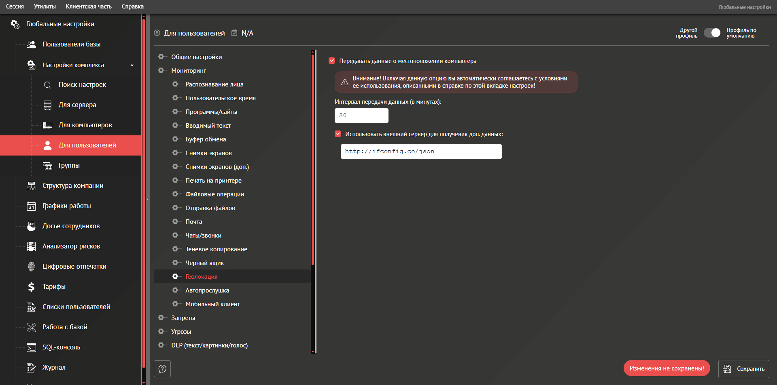Screen dimensions: 777x385
Task: Click the settings tree vertical scrollbar
Action: [313, 162]
